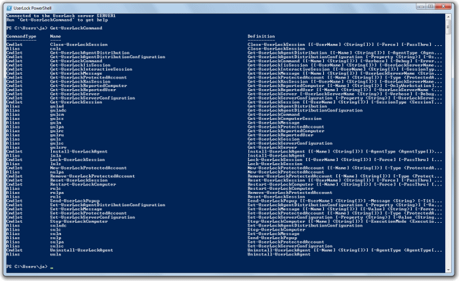The image size is (459, 281).
Task: Select the 'gulru' alias name
Action: pos(57,135)
